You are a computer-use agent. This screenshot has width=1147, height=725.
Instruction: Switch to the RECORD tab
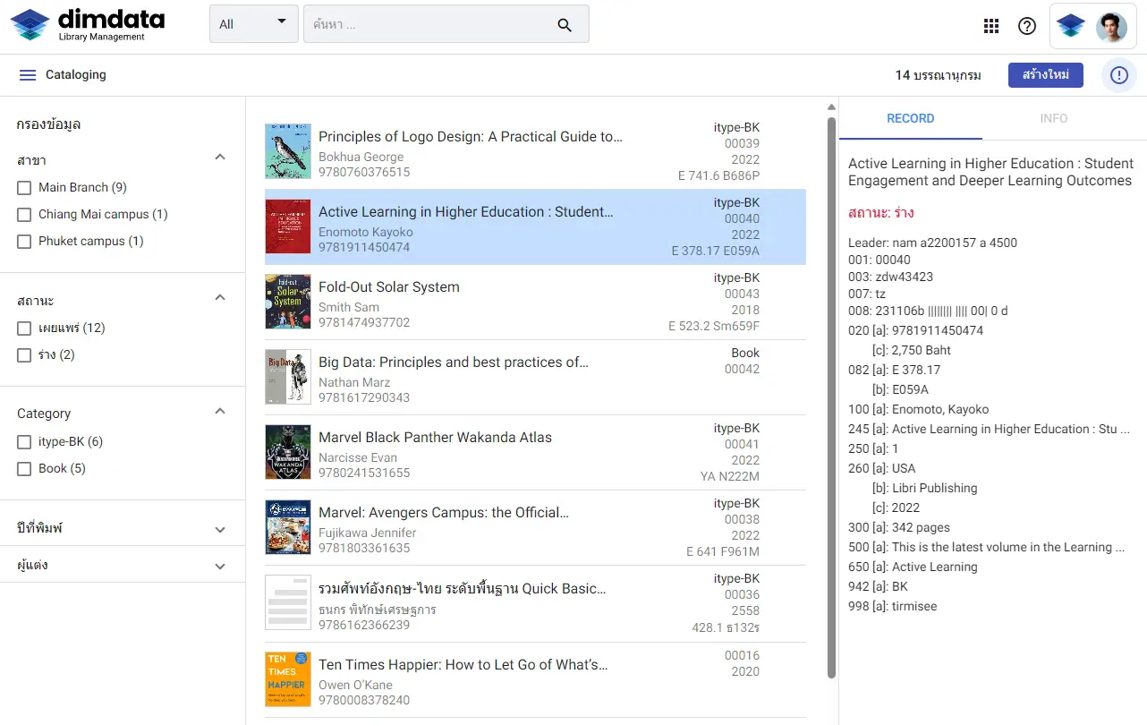[x=911, y=119]
